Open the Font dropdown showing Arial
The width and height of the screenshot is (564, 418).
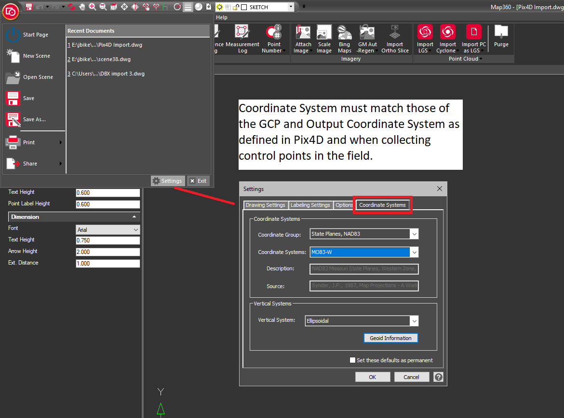[107, 230]
